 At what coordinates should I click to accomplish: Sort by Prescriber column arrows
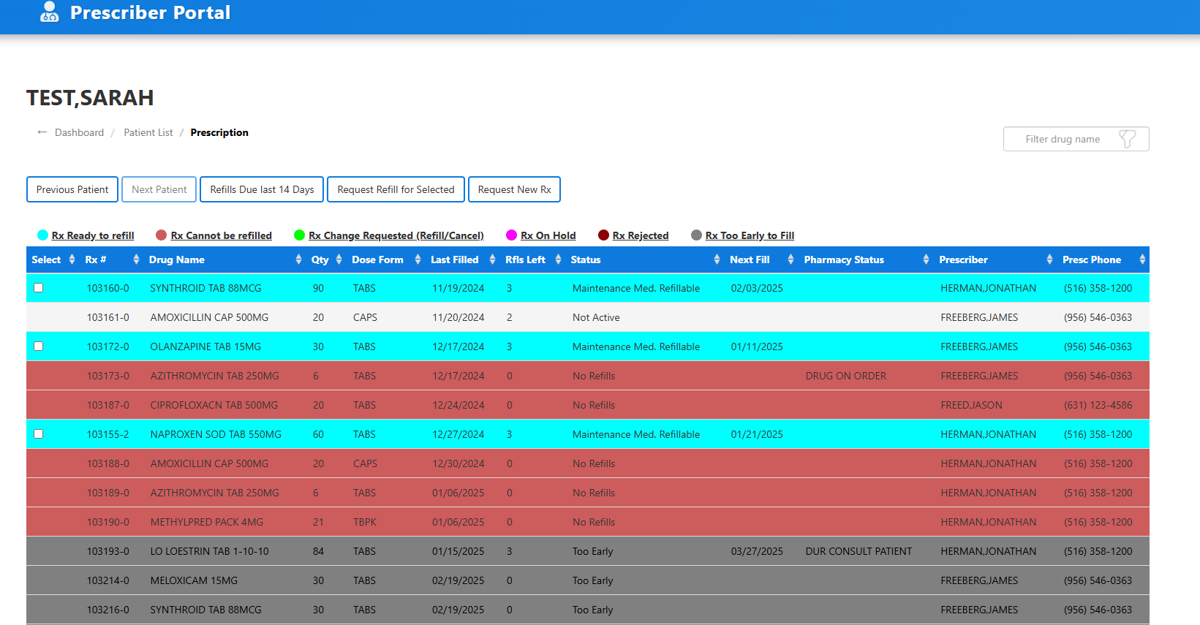pyautogui.click(x=1049, y=260)
